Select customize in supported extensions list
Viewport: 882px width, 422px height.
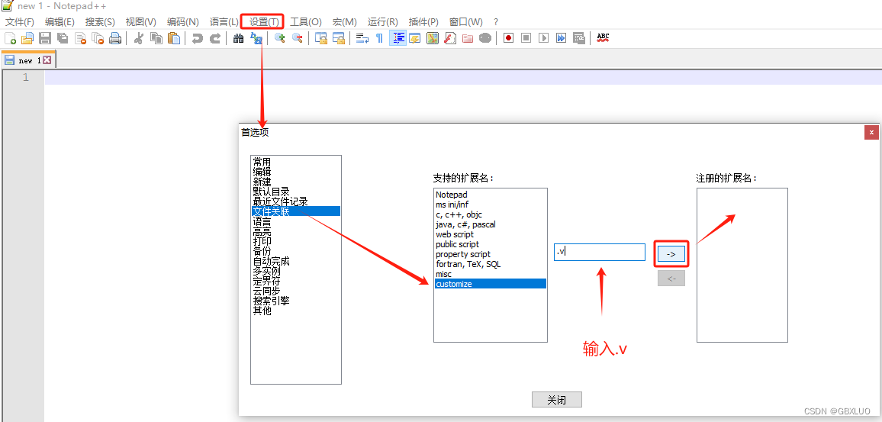pos(491,284)
